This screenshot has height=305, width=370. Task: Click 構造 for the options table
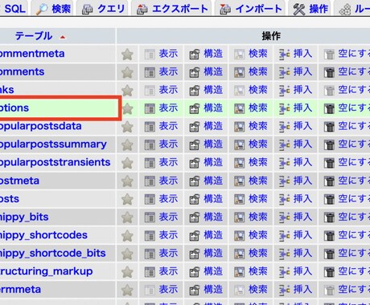(213, 108)
